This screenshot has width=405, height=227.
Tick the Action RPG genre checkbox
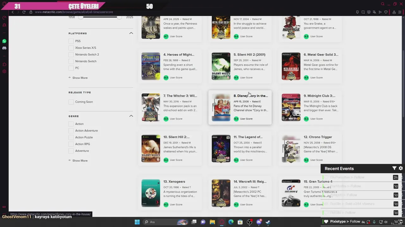(71, 144)
